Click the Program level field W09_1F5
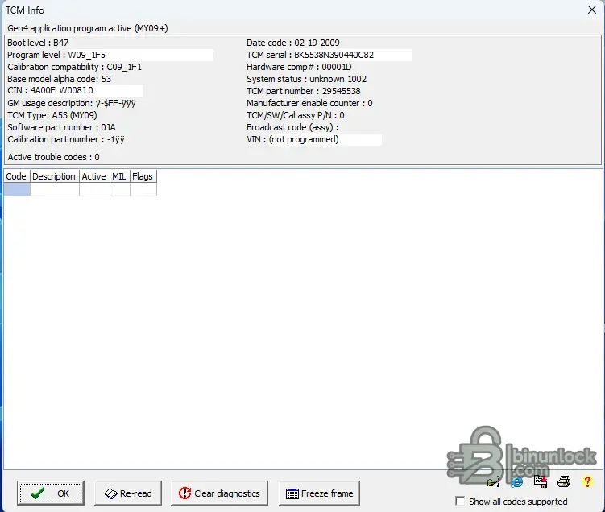The image size is (605, 512). click(140, 55)
